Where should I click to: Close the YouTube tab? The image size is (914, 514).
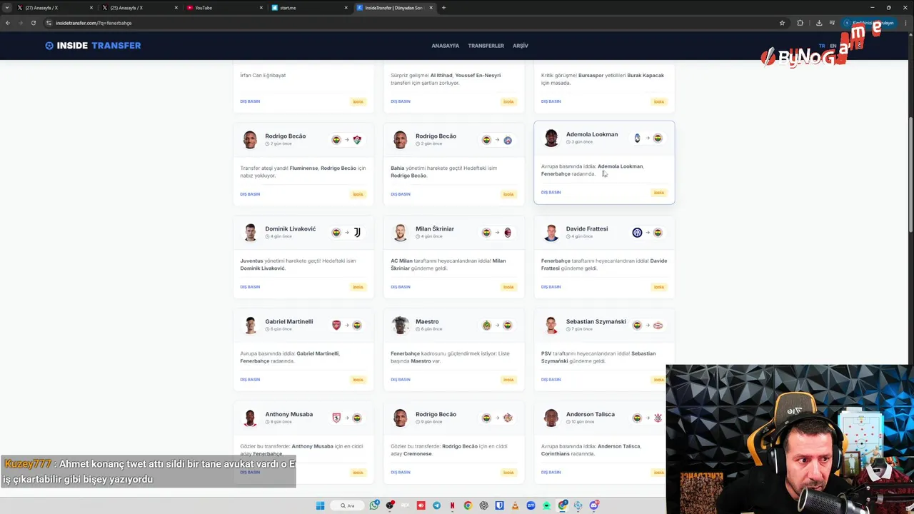(x=261, y=8)
